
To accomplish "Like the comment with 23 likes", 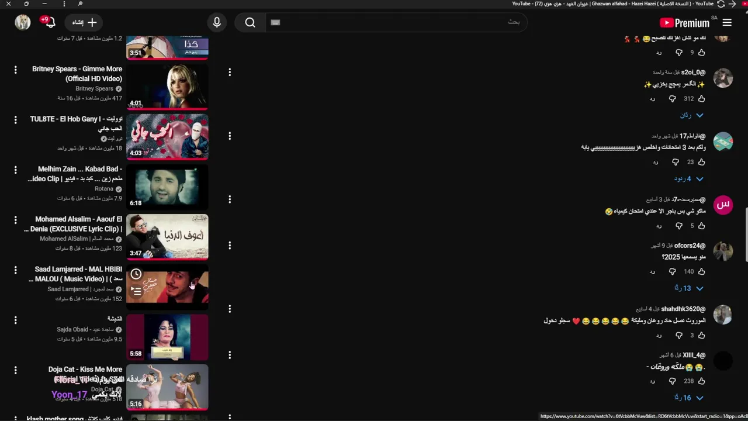I will pyautogui.click(x=702, y=162).
